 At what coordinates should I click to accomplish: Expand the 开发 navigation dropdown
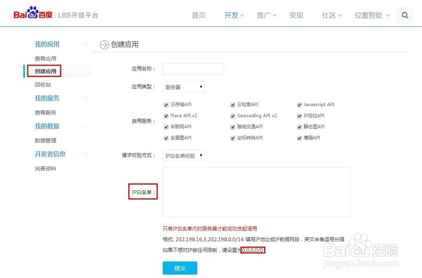coord(231,15)
